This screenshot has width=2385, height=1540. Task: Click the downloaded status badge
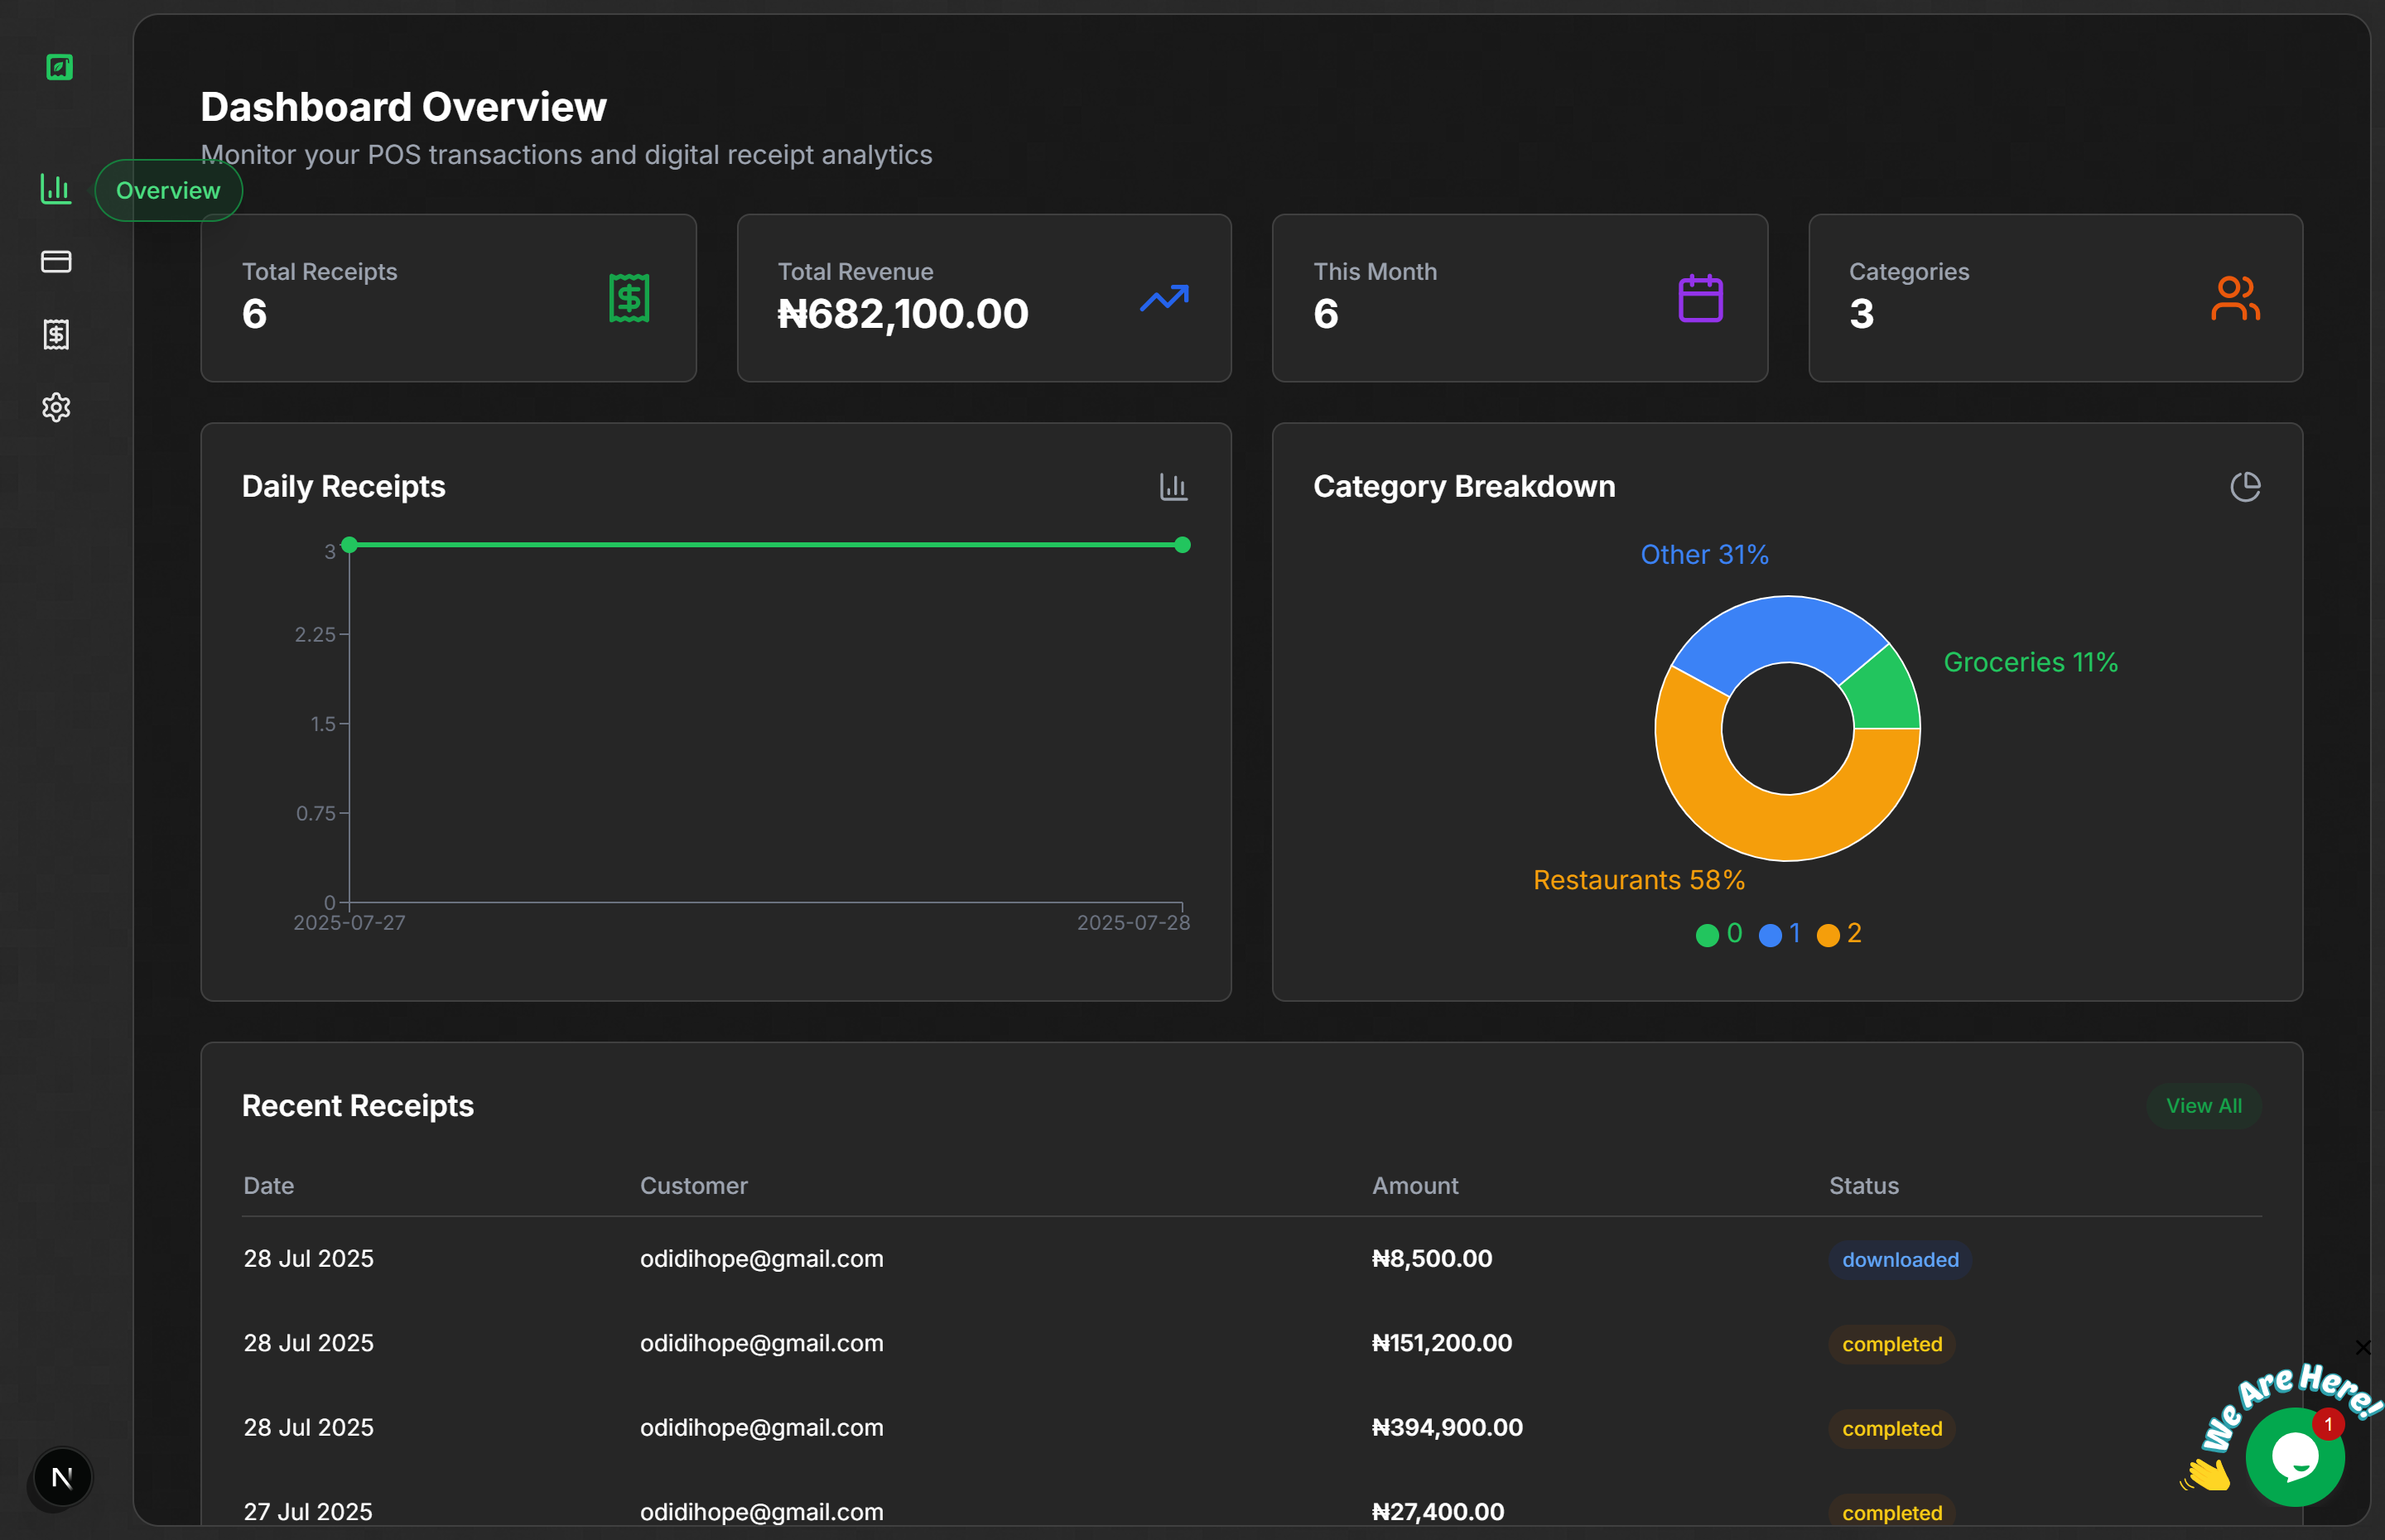(x=1900, y=1260)
